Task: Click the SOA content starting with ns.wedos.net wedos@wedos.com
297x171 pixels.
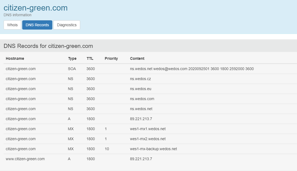Action: 192,69
